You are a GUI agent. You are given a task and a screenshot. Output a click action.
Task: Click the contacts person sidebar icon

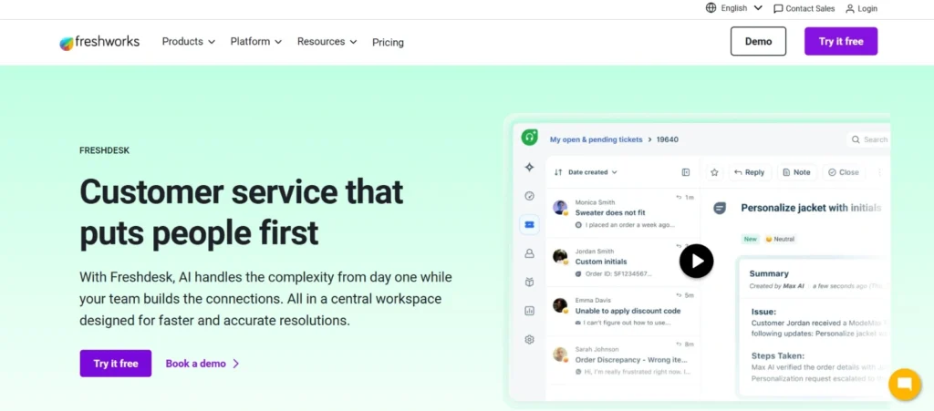529,253
